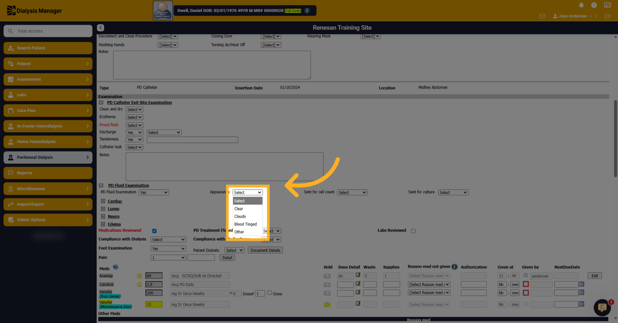Click Meds help question icon
Viewport: 618px width, 323px height.
coord(116,267)
